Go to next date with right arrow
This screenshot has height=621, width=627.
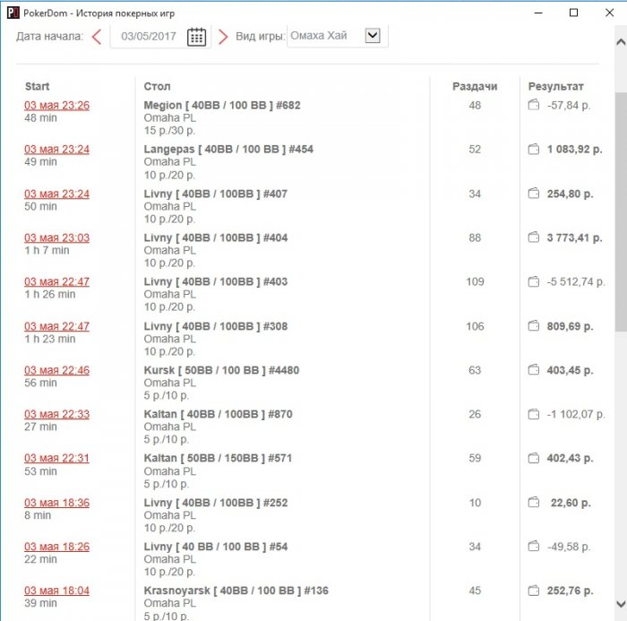coord(223,37)
